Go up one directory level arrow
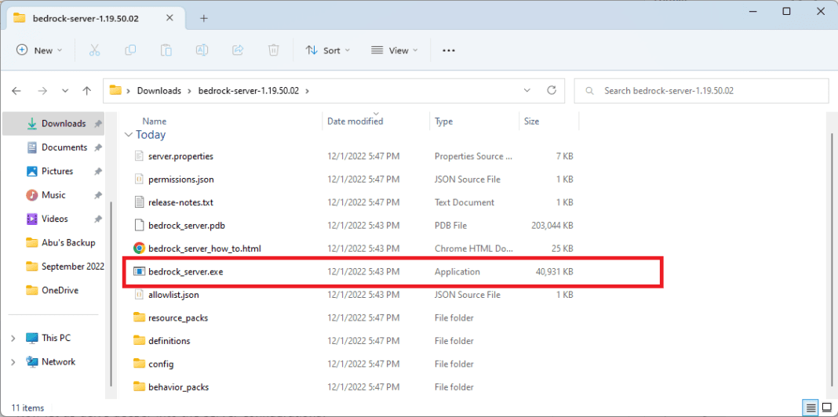This screenshot has height=417, width=838. [x=87, y=91]
